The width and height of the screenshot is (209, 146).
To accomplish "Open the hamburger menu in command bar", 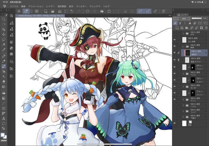I will pyautogui.click(x=19, y=11).
